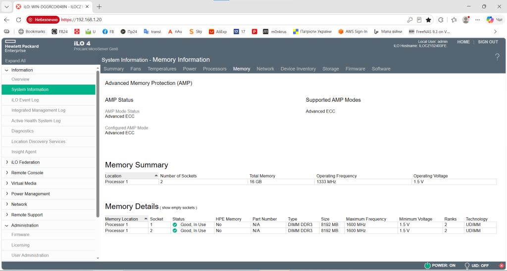Show more bookmarks chevron
Screen dimensions: 507x271
coord(495,32)
